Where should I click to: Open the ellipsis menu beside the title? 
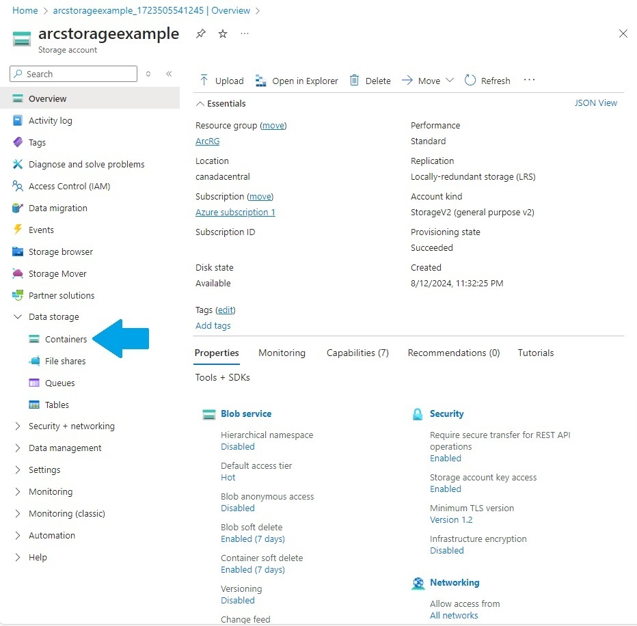(245, 33)
